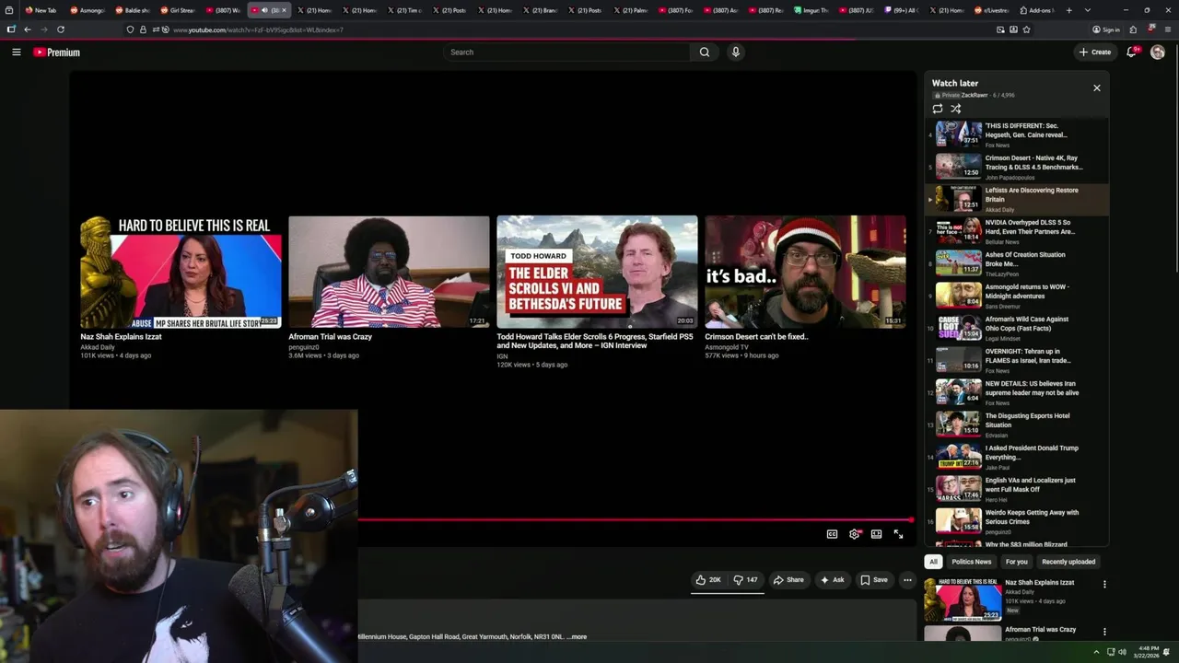
Task: Enter fullscreen in the video player
Action: click(898, 534)
